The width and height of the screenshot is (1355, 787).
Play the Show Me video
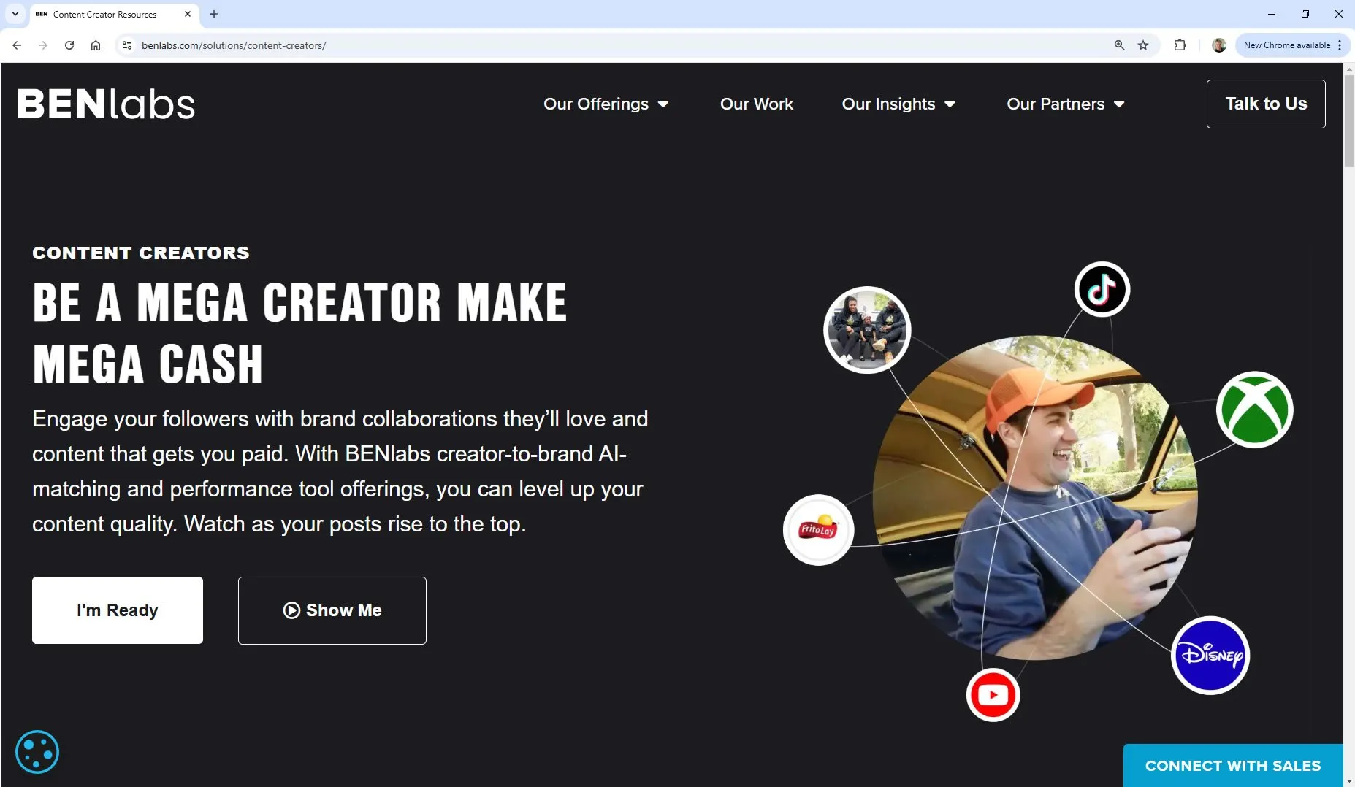click(x=332, y=610)
